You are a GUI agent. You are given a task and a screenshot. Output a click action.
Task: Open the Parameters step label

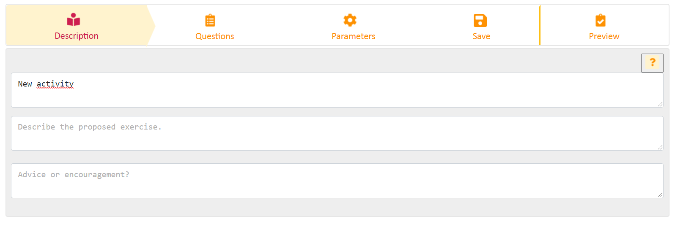(x=353, y=36)
